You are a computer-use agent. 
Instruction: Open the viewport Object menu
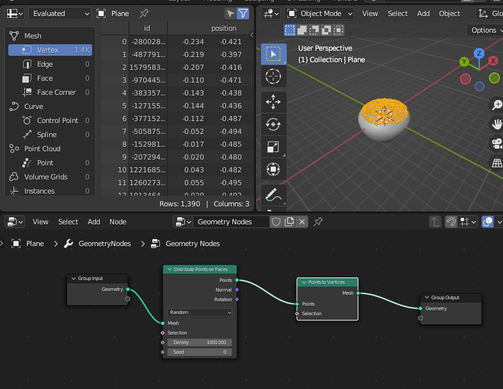pyautogui.click(x=449, y=13)
